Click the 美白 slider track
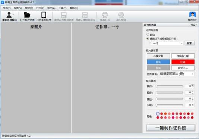The width and height of the screenshot is (199, 139). pyautogui.click(x=170, y=86)
